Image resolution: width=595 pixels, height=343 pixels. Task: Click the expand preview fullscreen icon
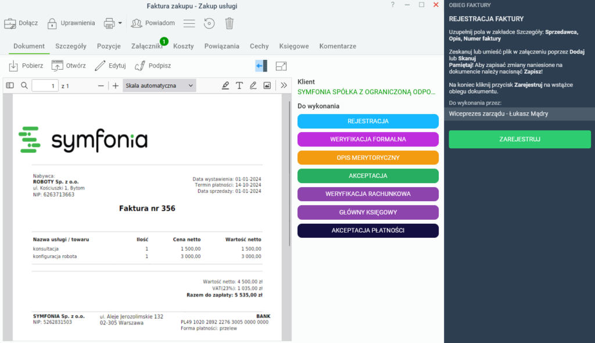tap(281, 66)
